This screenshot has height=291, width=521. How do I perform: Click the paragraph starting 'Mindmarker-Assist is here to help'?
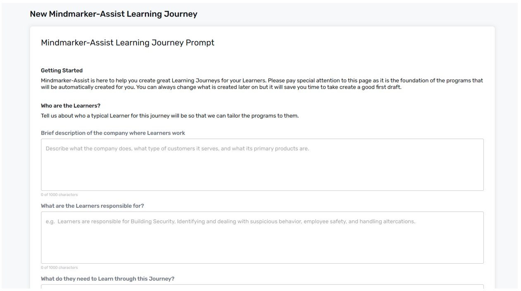[x=262, y=84]
